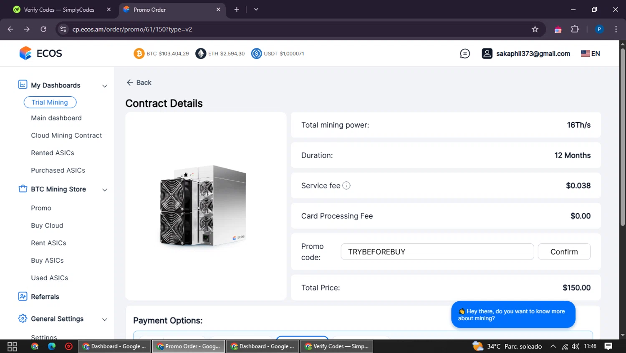Image resolution: width=626 pixels, height=353 pixels.
Task: Click the Ethereum ETH price icon
Action: pos(201,53)
